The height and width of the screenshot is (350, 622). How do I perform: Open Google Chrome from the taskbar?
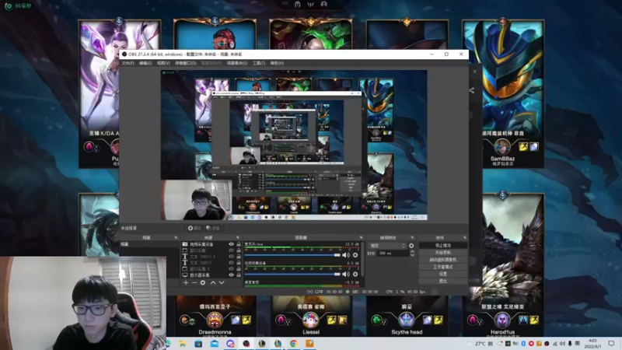[x=294, y=344]
